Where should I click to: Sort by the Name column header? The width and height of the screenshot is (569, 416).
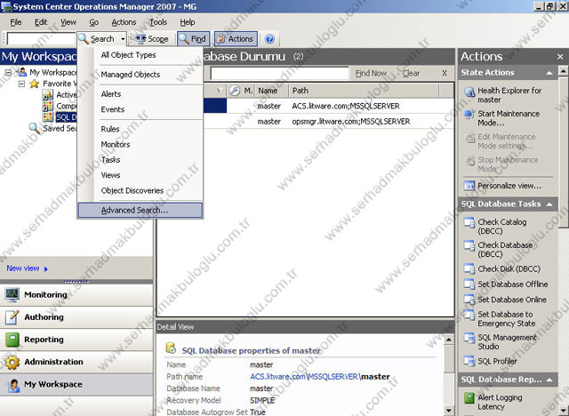pyautogui.click(x=272, y=91)
